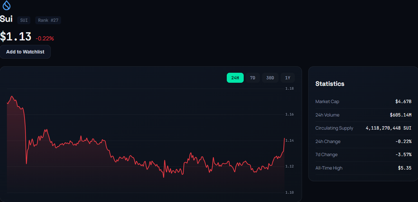Click the Circulating Supply label
This screenshot has height=202, width=418.
tap(334, 128)
